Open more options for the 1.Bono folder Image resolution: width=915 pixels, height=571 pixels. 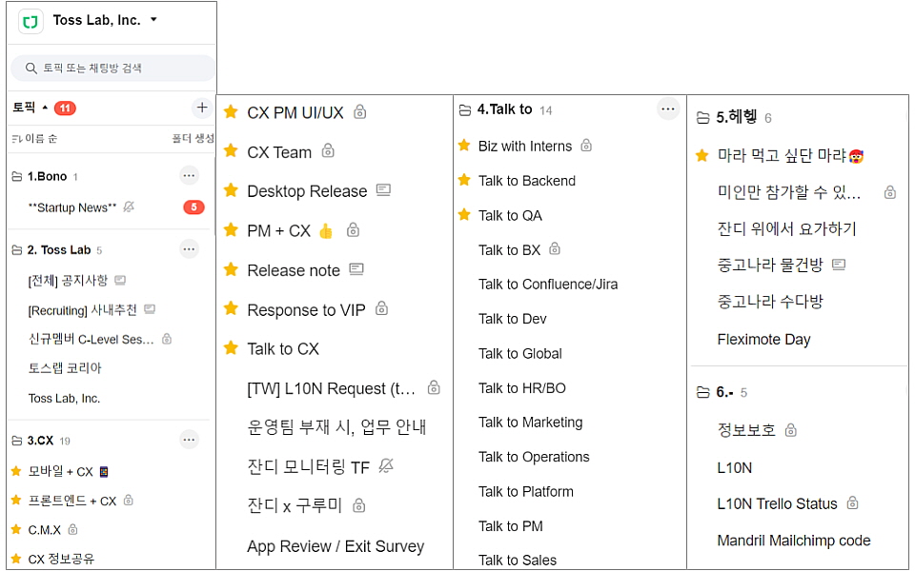(x=189, y=175)
